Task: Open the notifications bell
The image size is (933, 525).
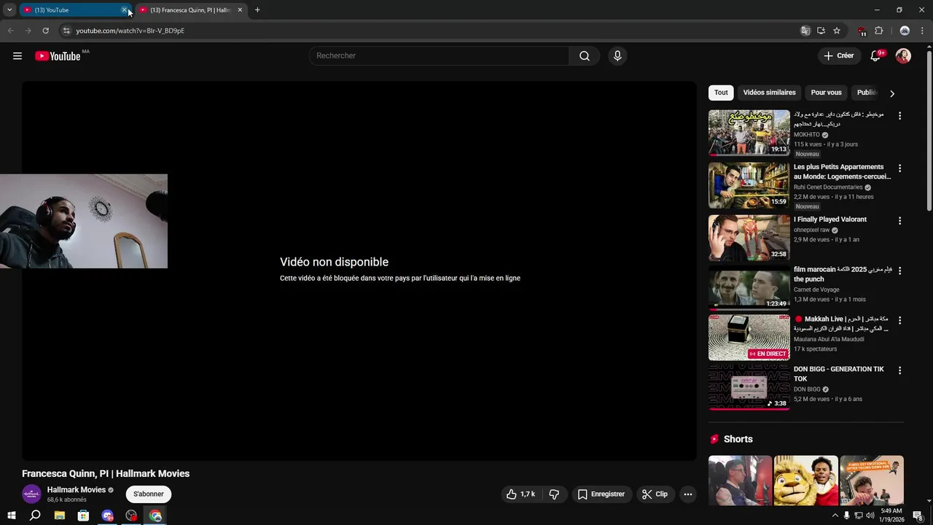Action: click(x=876, y=56)
